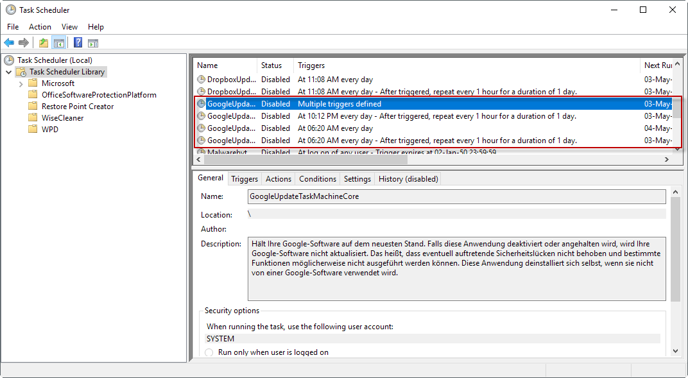Switch to the Actions tab

point(278,179)
